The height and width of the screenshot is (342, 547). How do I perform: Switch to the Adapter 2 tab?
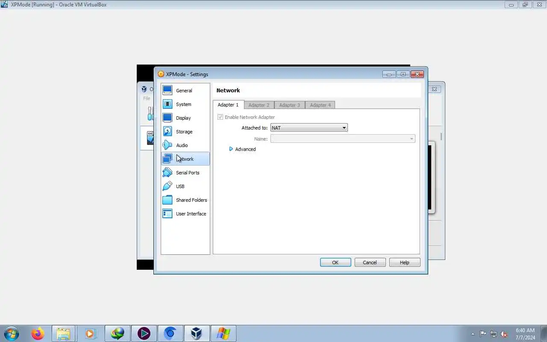click(259, 105)
